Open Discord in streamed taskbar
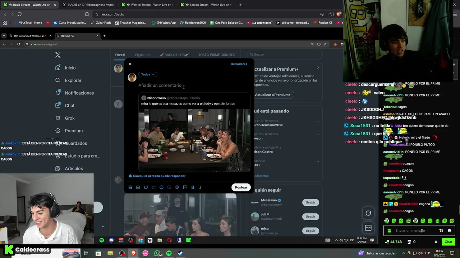The height and width of the screenshot is (258, 460). click(111, 240)
